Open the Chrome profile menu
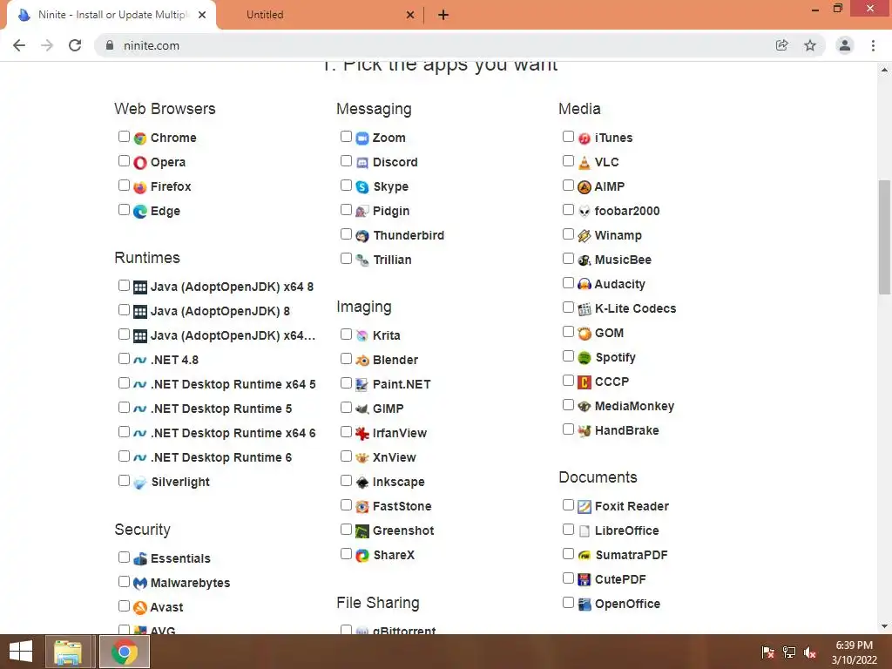892x669 pixels. pyautogui.click(x=845, y=45)
